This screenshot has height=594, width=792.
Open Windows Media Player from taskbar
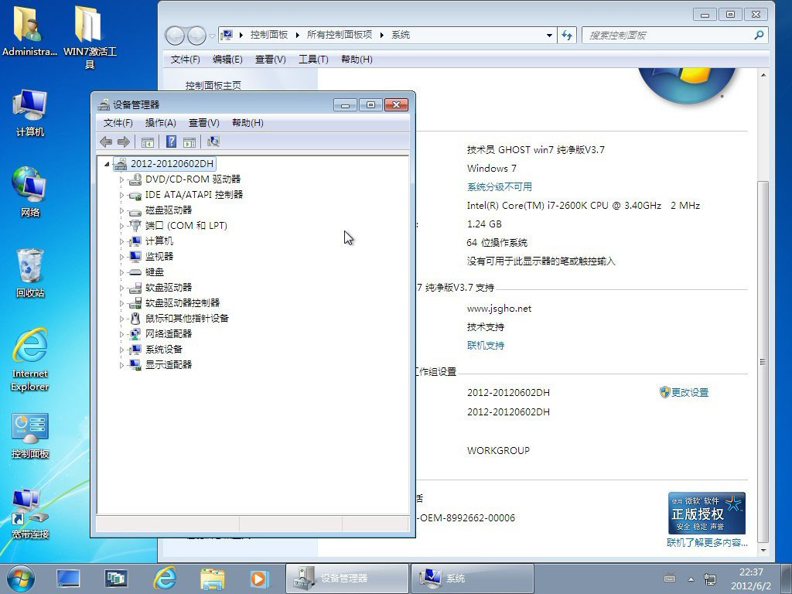coord(259,578)
